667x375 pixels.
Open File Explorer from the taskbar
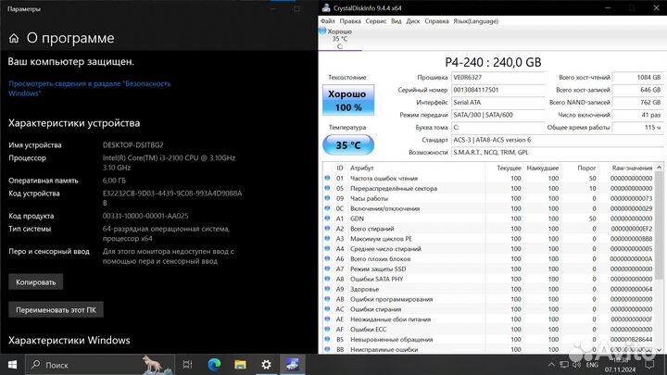point(240,365)
